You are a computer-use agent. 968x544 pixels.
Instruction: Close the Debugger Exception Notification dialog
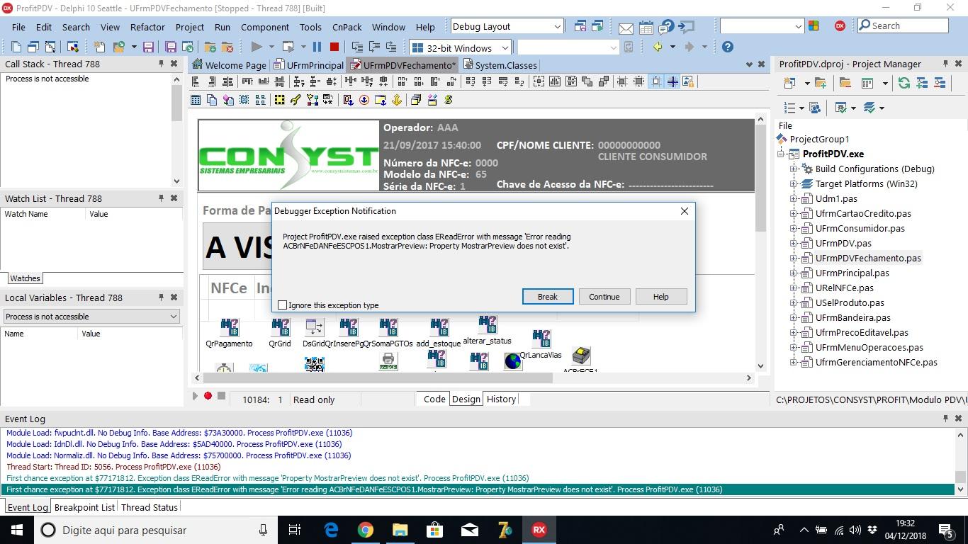click(685, 211)
